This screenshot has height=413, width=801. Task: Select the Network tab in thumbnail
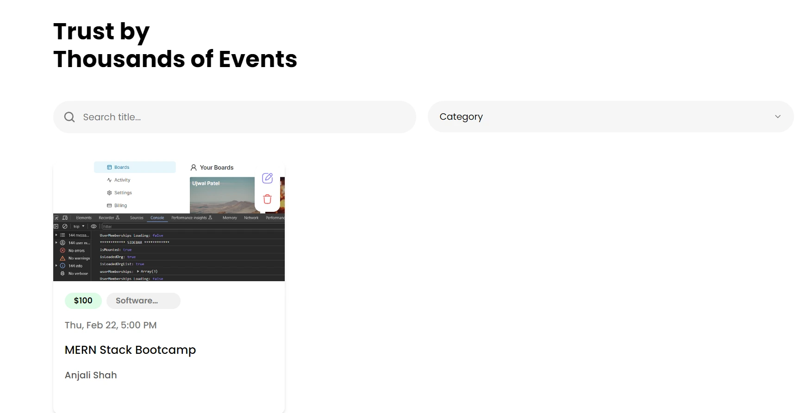pyautogui.click(x=251, y=217)
